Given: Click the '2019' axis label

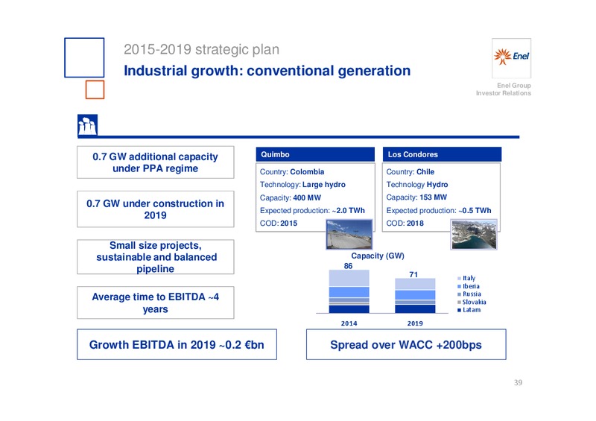Looking at the screenshot, I should pos(415,323).
